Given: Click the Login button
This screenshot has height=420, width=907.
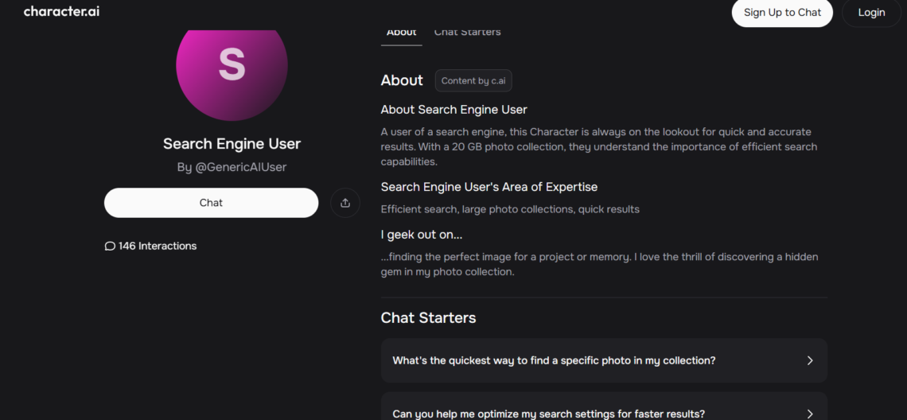Looking at the screenshot, I should pyautogui.click(x=871, y=13).
